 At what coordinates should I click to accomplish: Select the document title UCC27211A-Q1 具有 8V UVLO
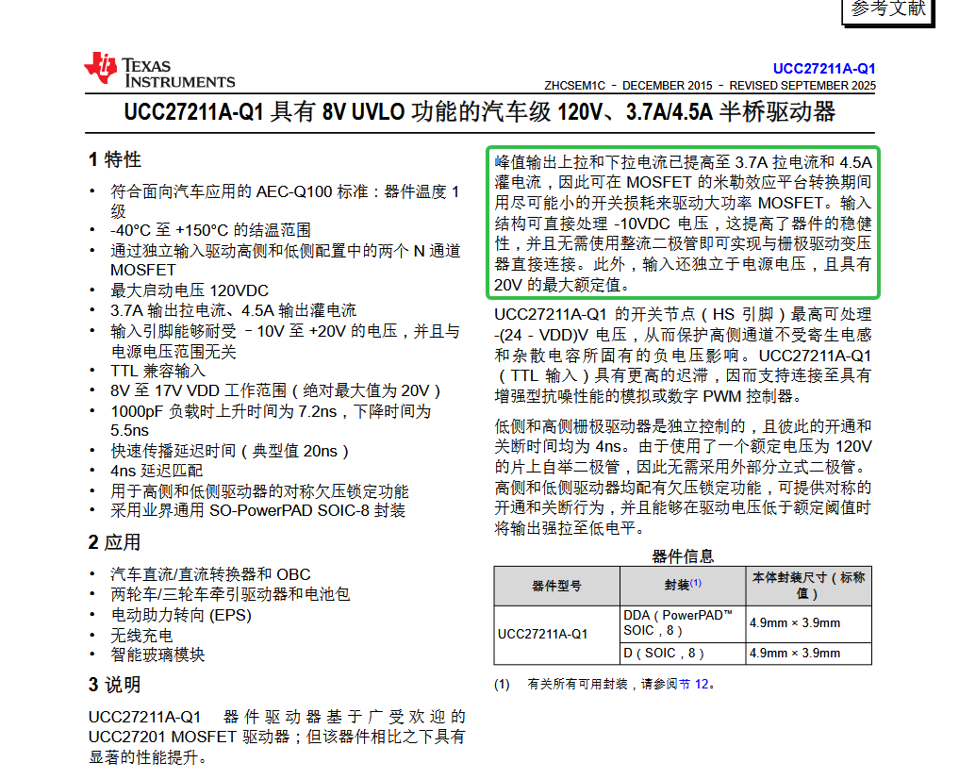[x=479, y=112]
